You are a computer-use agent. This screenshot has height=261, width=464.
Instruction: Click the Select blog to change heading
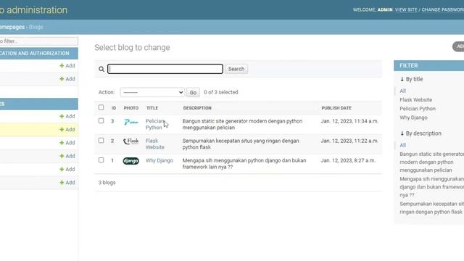pyautogui.click(x=132, y=48)
